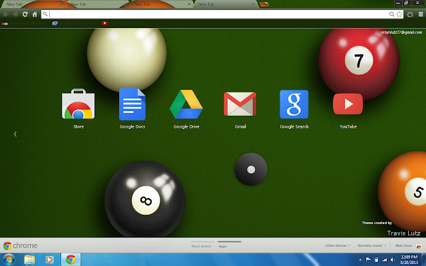Click the taskbar clock showing 12:09 PM
This screenshot has width=426, height=266.
pos(409,260)
